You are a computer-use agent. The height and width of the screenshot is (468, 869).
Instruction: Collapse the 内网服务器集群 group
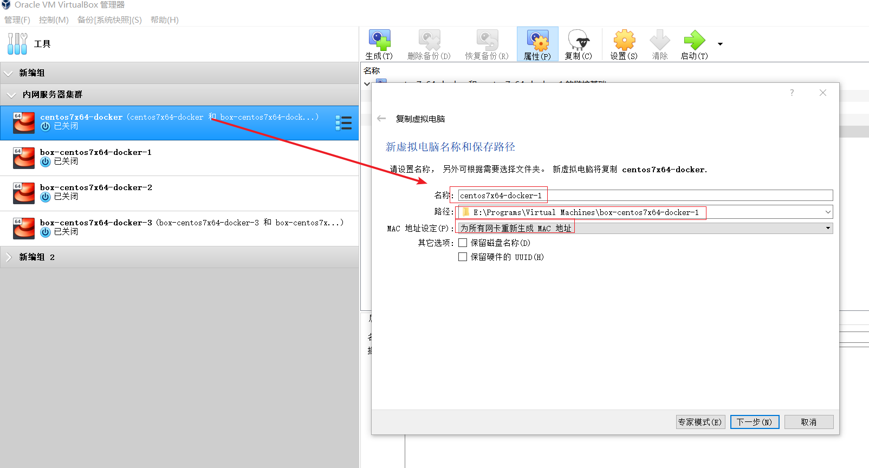pos(11,95)
